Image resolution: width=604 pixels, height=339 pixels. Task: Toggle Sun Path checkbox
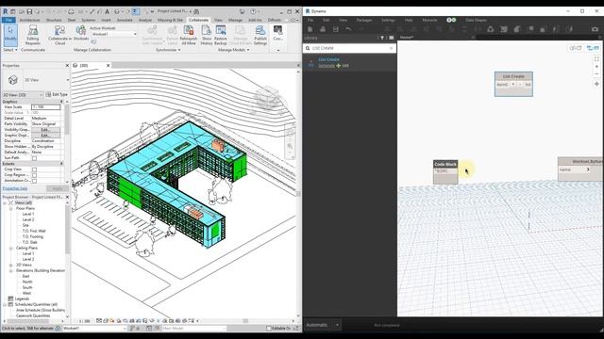[34, 158]
